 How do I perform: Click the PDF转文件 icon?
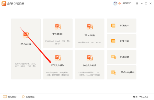[26, 35]
